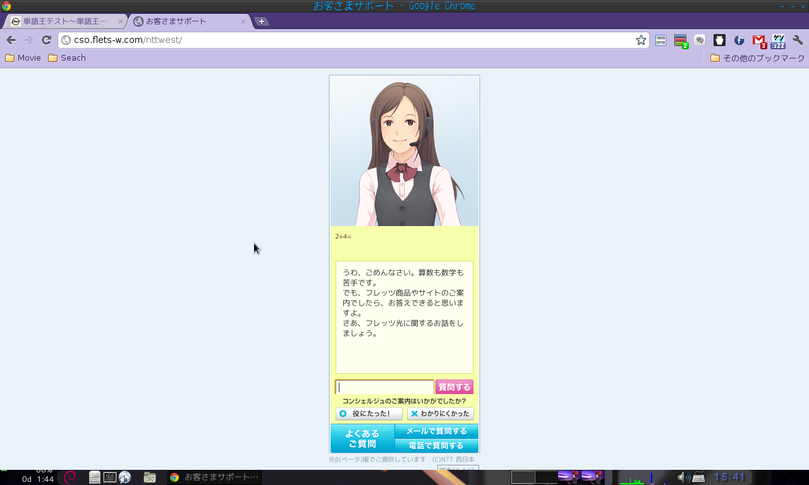Open the .zZZ sleep extension icon
This screenshot has width=809, height=485.
[779, 42]
